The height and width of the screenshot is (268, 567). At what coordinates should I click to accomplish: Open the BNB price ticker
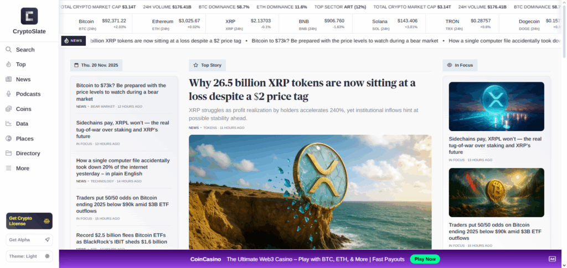[x=316, y=24]
